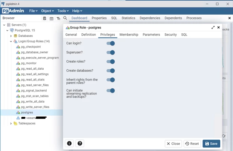Open the main Dashboard tab

[x=79, y=18]
